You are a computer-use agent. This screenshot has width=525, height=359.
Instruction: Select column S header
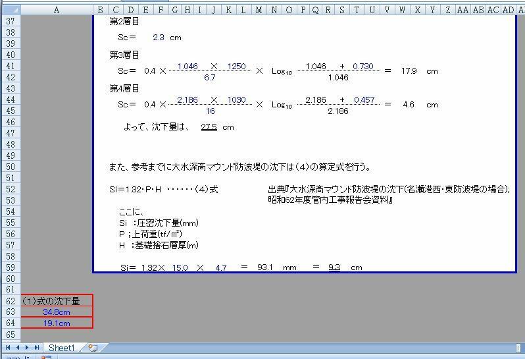(342, 10)
